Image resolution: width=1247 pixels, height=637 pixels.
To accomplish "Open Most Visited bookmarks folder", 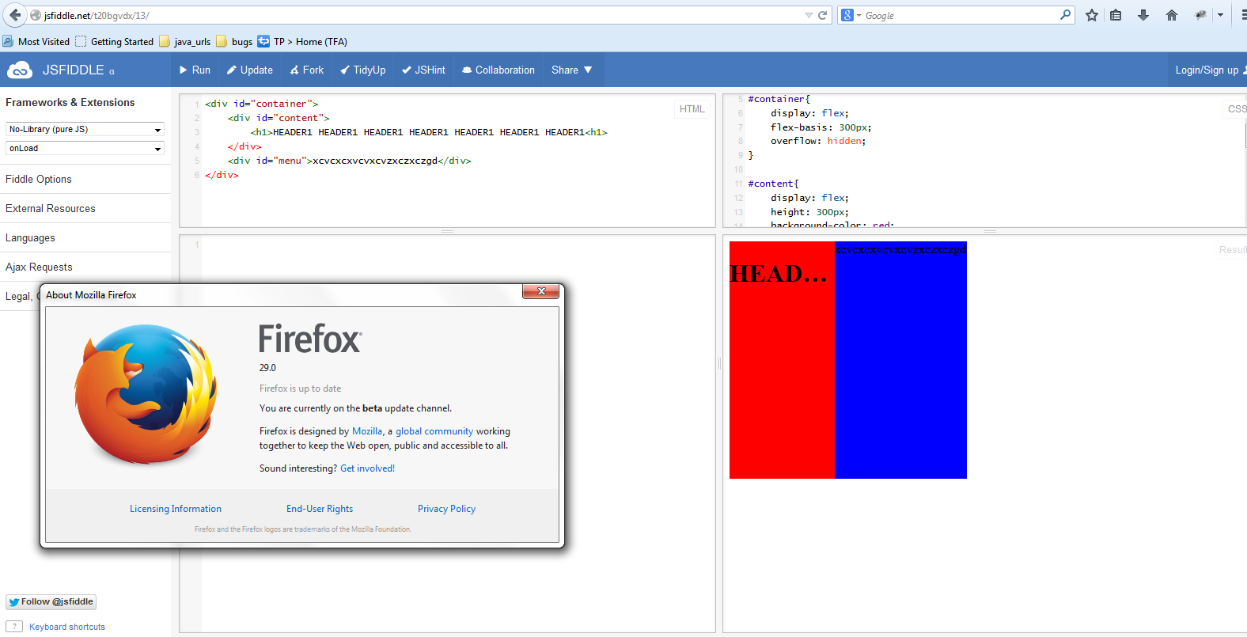I will click(x=36, y=41).
